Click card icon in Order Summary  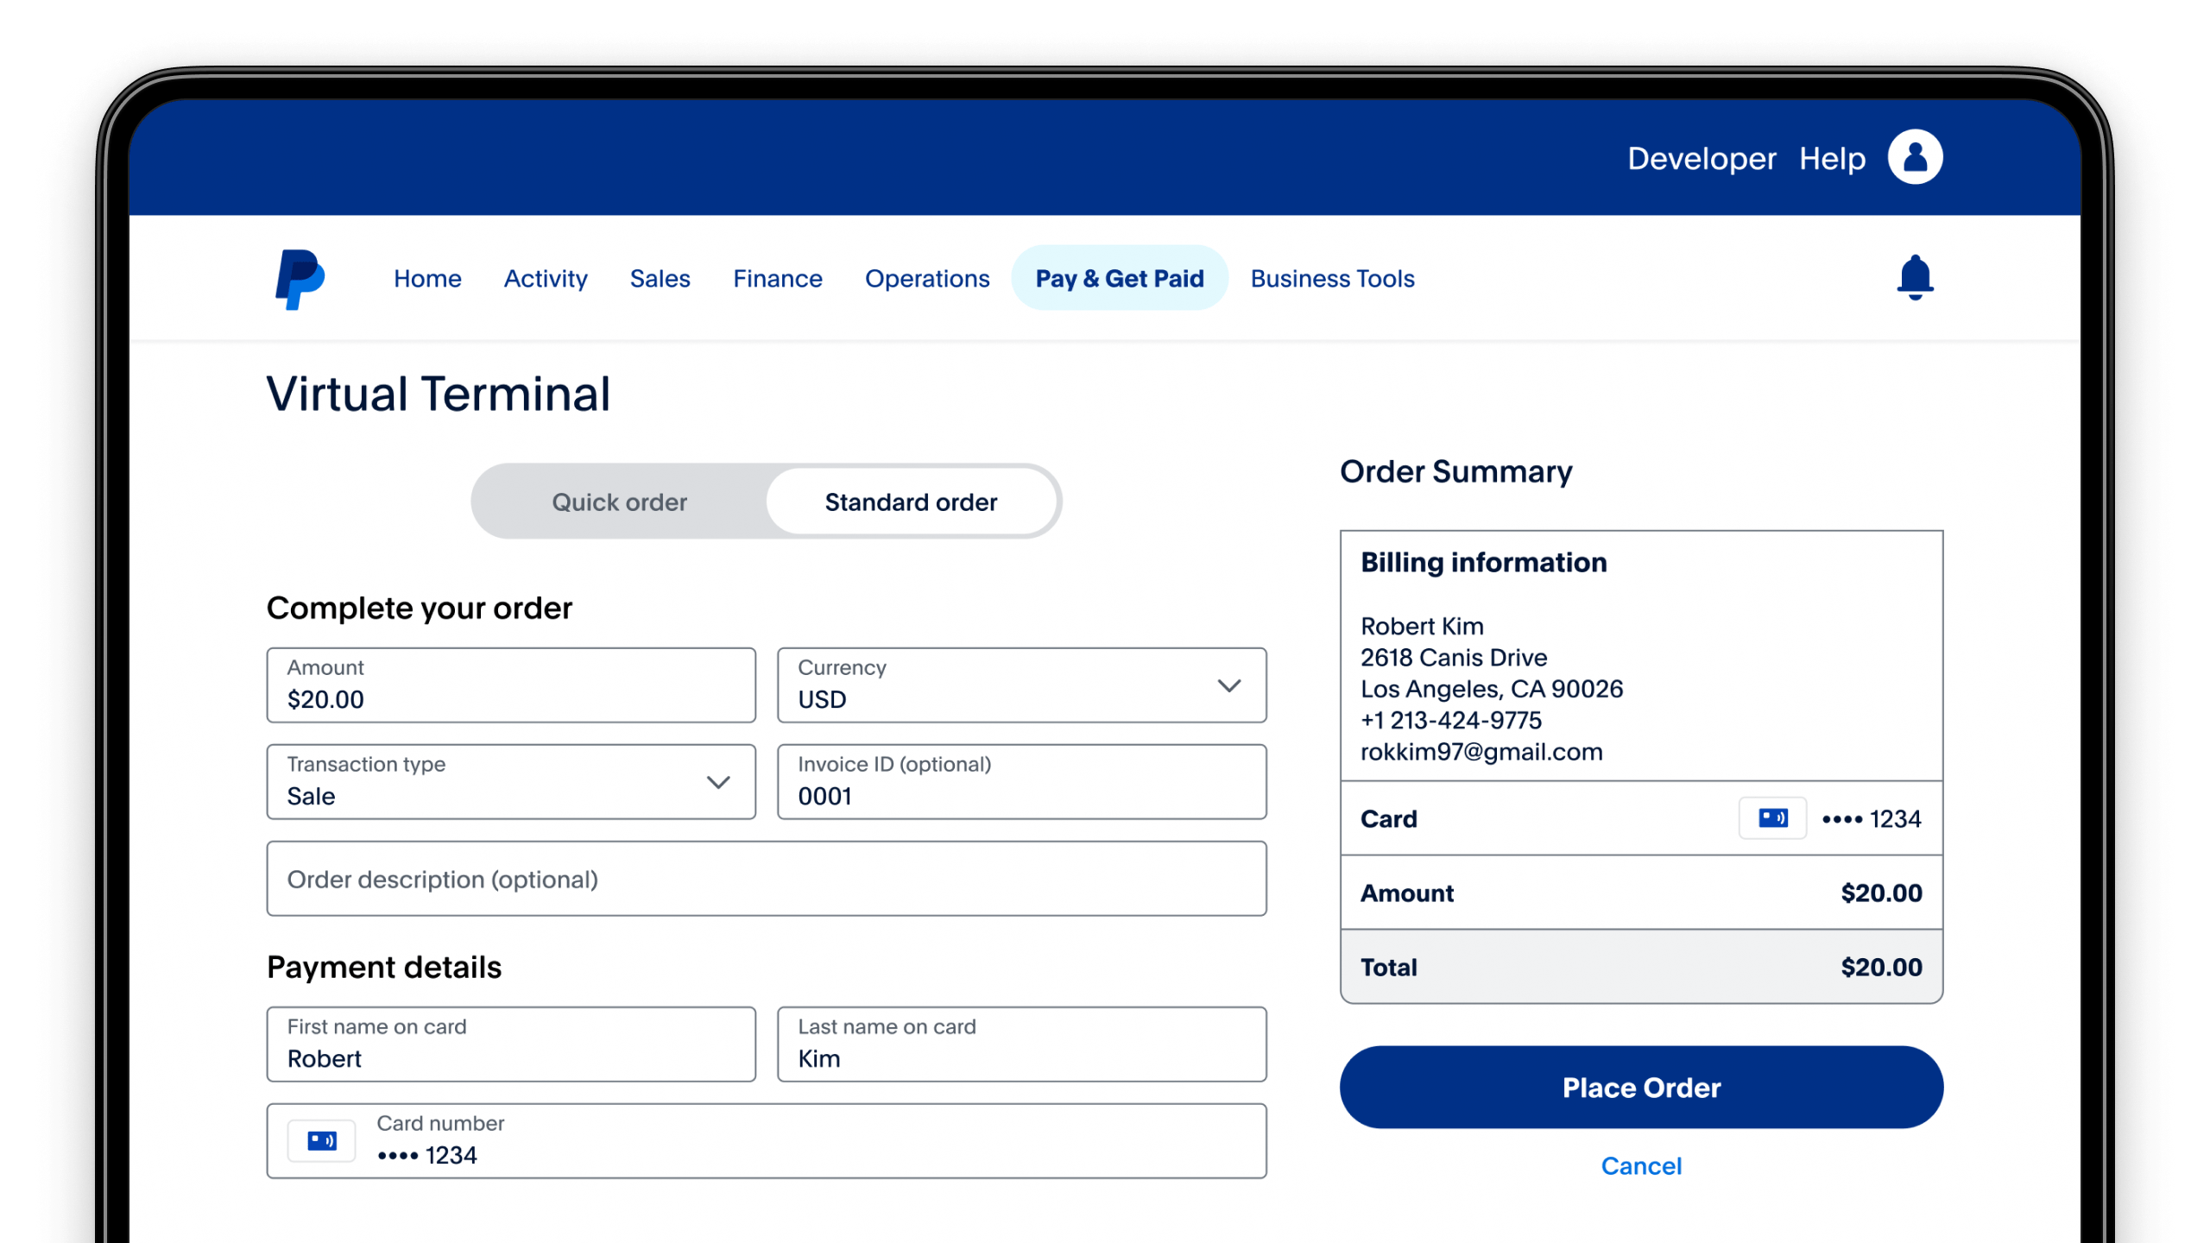point(1772,818)
